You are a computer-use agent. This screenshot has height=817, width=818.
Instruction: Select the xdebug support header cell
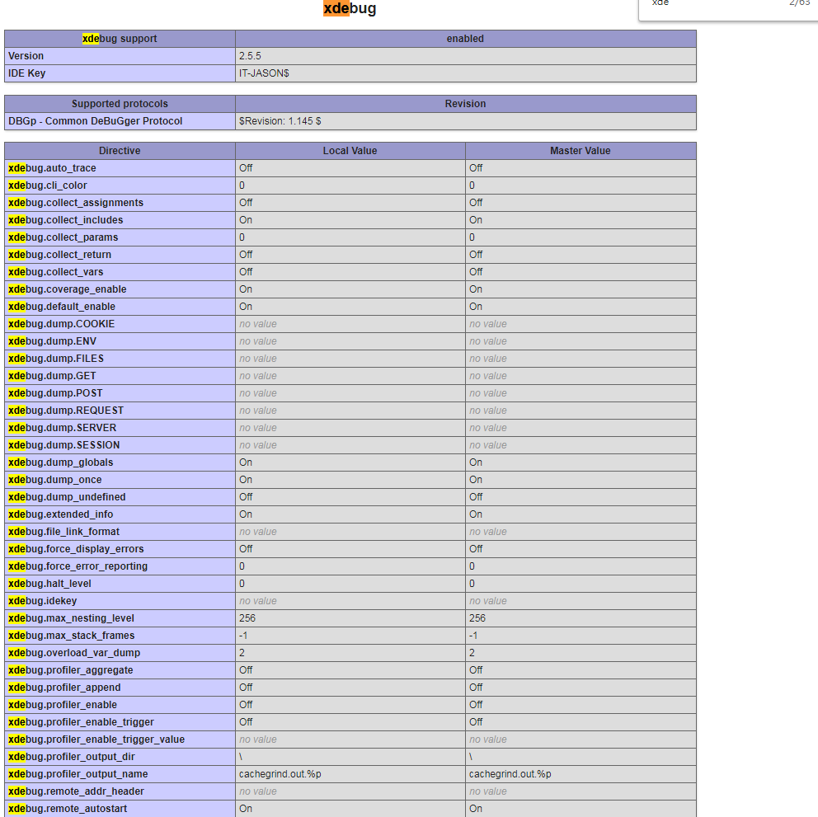click(120, 39)
